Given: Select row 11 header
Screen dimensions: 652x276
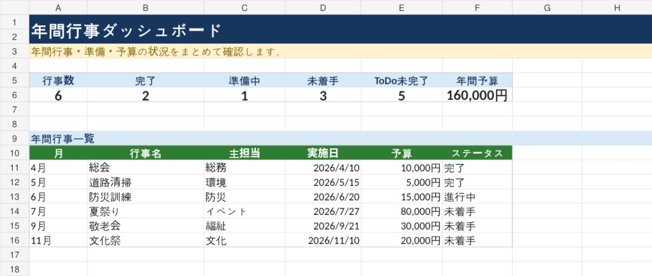Looking at the screenshot, I should pyautogui.click(x=15, y=167).
